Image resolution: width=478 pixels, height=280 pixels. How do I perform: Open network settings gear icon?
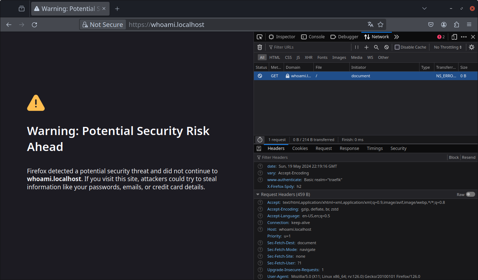[x=472, y=47]
